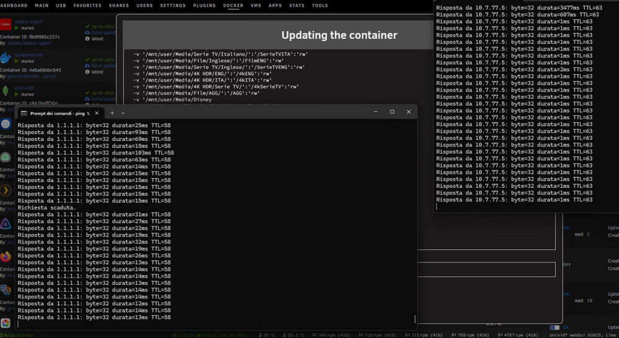This screenshot has height=338, width=619.
Task: Open the dockersocket container name link
Action: (x=29, y=55)
